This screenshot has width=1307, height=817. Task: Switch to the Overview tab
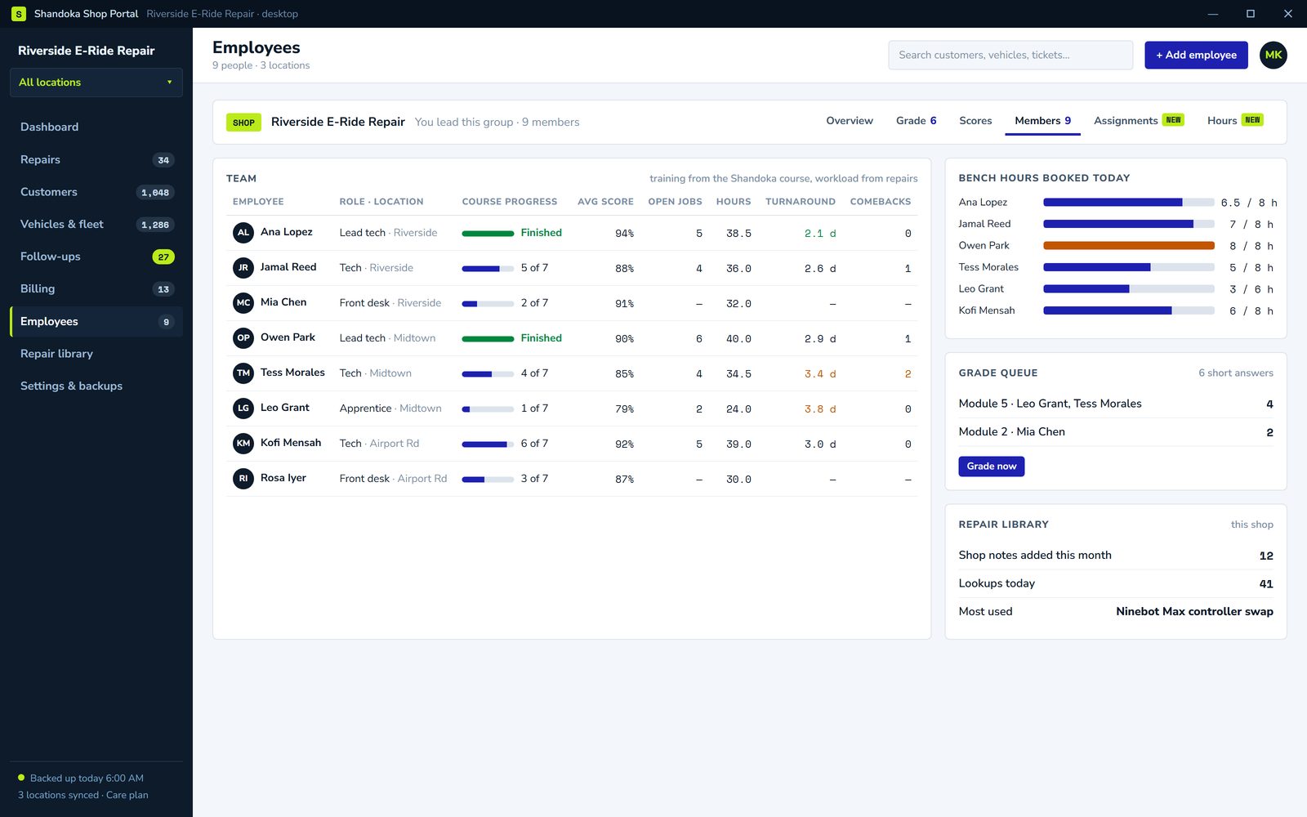(x=850, y=121)
